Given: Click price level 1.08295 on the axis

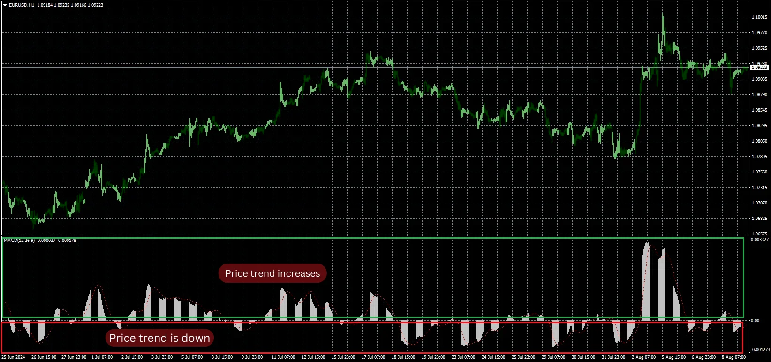Looking at the screenshot, I should click(760, 126).
